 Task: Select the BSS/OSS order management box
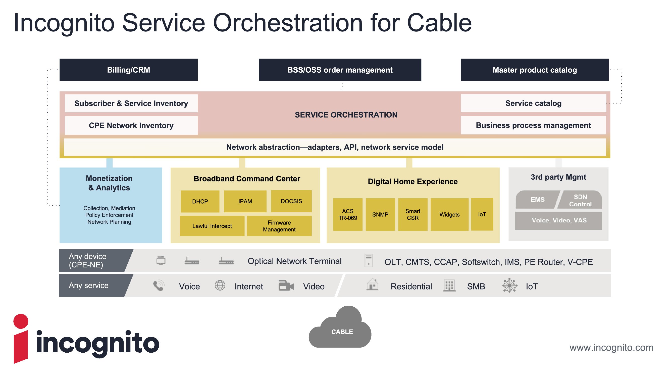point(340,70)
